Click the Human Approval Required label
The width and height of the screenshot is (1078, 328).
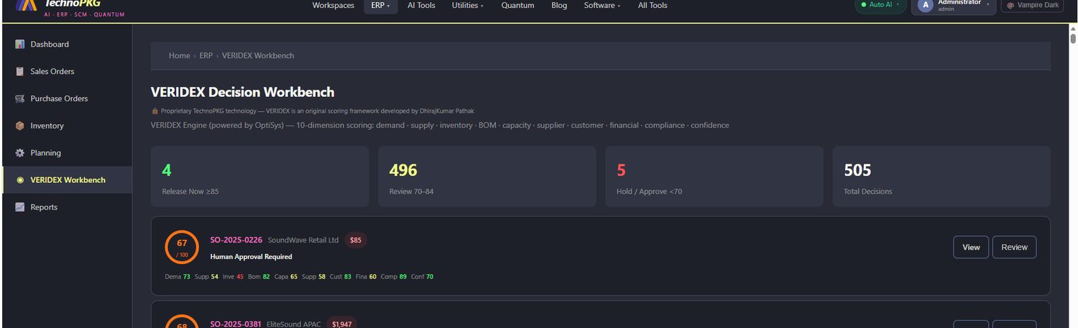coord(252,256)
